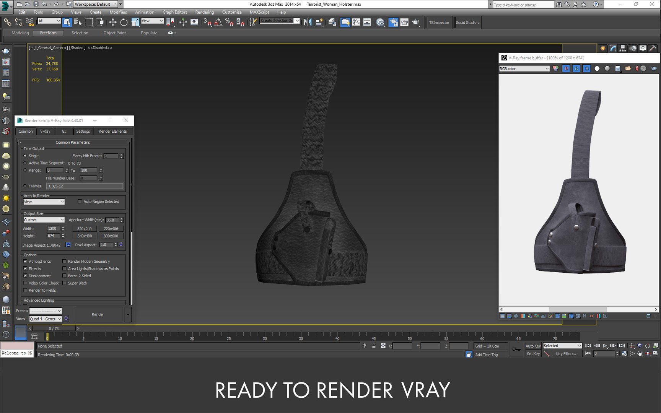
Task: Click the Auto Key button
Action: (533, 346)
